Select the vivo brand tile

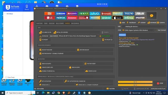[x=95, y=13]
